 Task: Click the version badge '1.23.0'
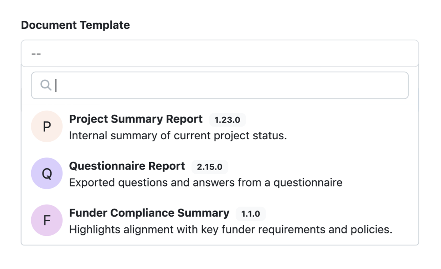tap(227, 120)
